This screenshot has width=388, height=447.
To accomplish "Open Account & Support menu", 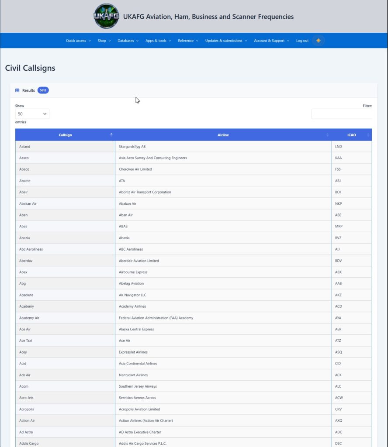I will (x=272, y=41).
